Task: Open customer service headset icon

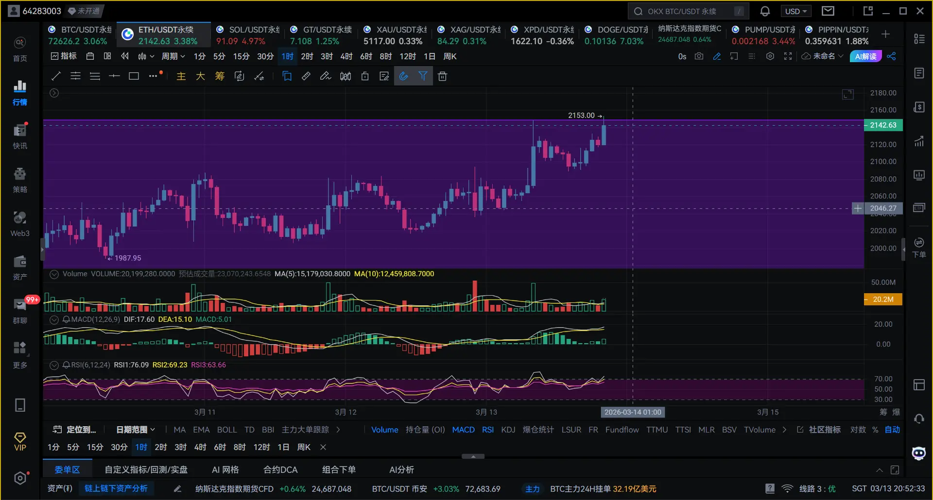Action: [x=919, y=418]
